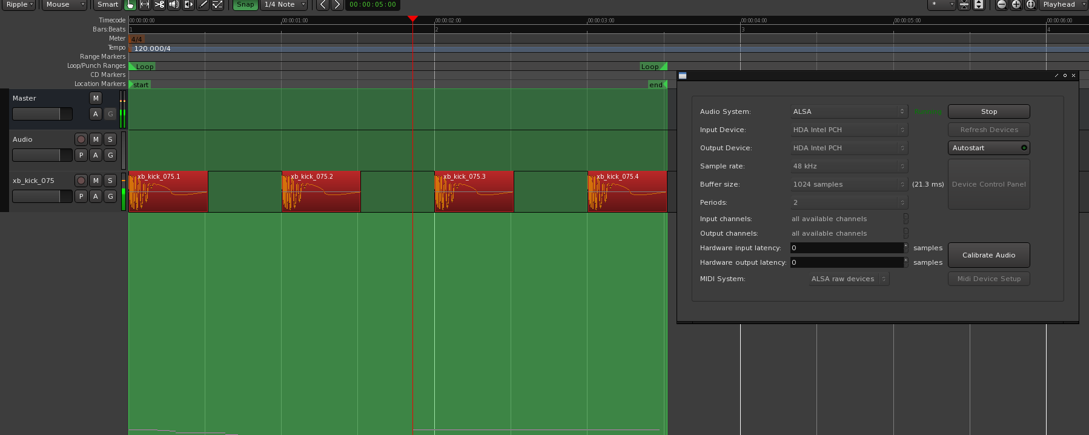Mute the Audio track
The image size is (1089, 435).
[96, 139]
